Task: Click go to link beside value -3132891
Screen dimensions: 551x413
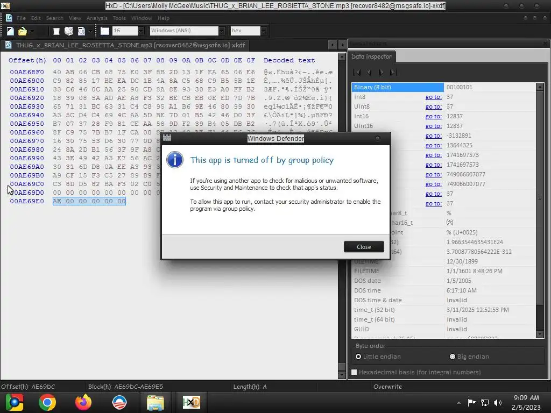Action: coord(433,136)
